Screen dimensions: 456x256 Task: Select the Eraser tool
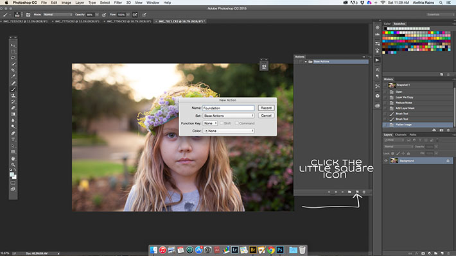pos(13,108)
